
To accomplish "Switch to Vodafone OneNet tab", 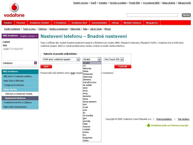I will coord(39,23).
